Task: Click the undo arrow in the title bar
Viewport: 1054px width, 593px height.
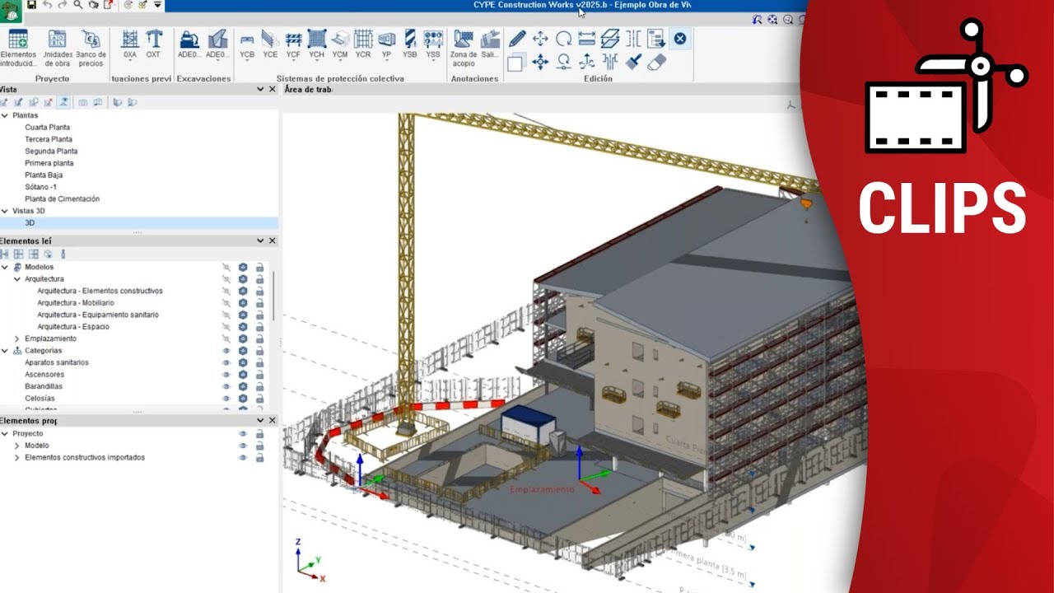Action: (x=49, y=5)
